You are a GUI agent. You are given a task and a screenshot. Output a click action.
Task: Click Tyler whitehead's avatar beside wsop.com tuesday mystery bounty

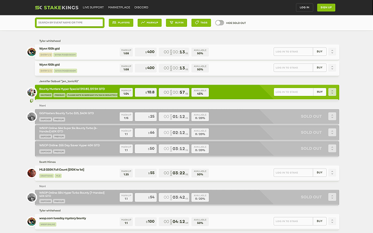pyautogui.click(x=31, y=222)
